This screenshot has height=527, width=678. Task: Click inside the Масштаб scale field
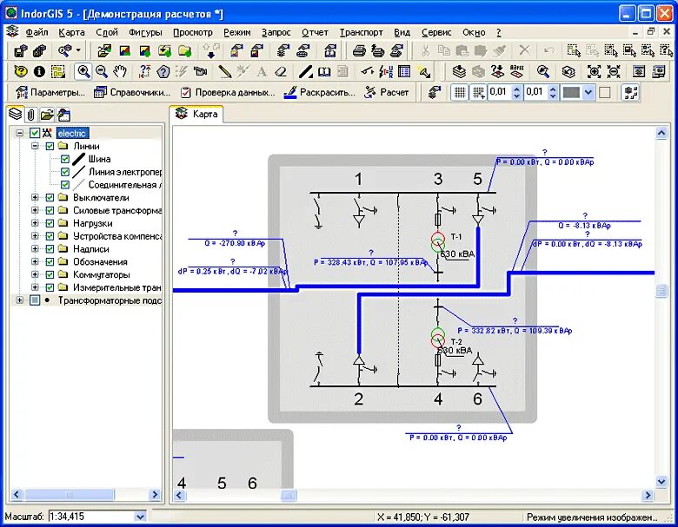(91, 517)
